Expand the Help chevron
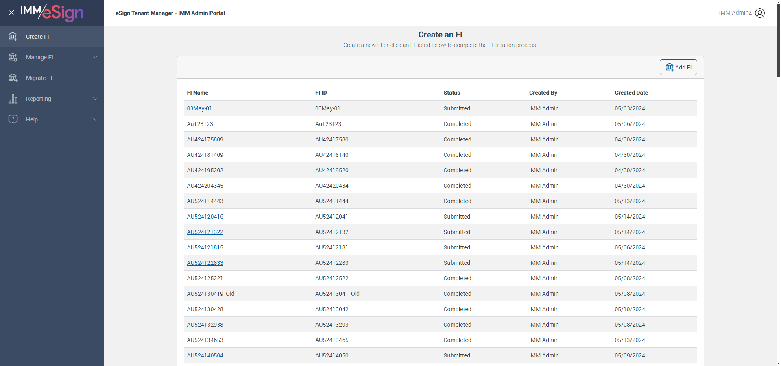The image size is (781, 366). (x=95, y=119)
